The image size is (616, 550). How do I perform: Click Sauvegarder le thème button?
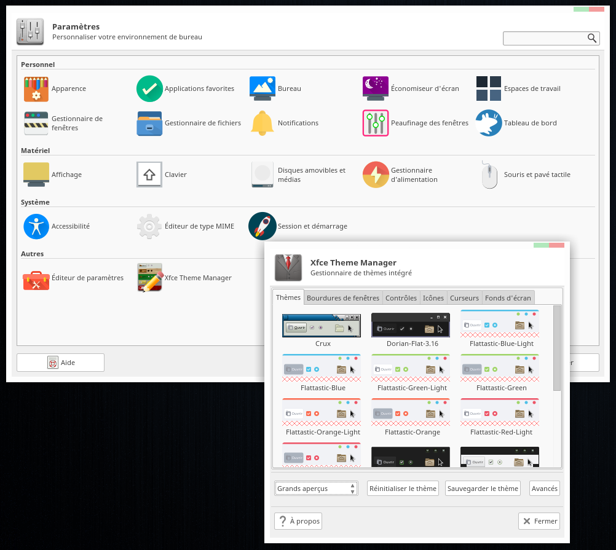coord(483,489)
